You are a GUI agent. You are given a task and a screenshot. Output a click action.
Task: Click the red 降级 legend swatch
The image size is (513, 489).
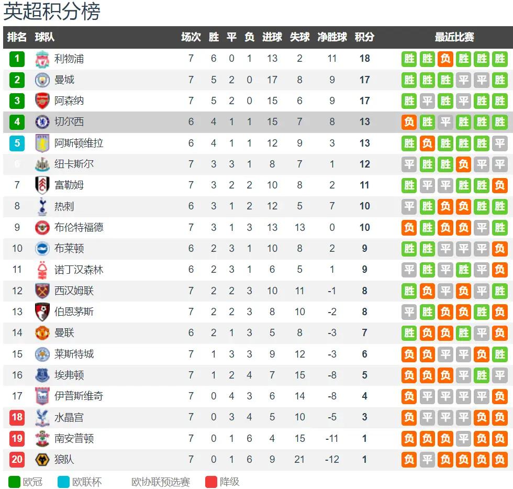click(x=211, y=482)
